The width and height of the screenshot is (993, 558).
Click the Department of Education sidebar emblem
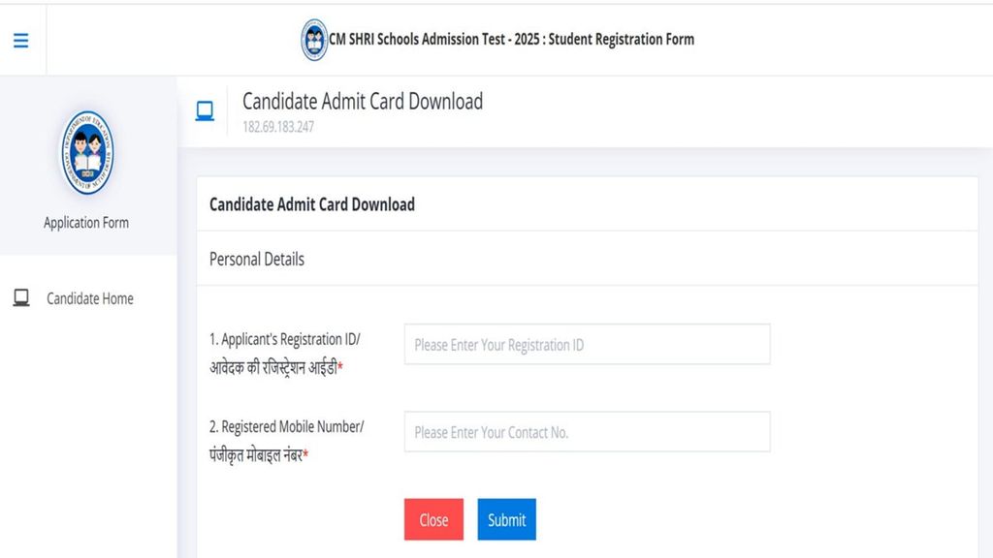[87, 152]
